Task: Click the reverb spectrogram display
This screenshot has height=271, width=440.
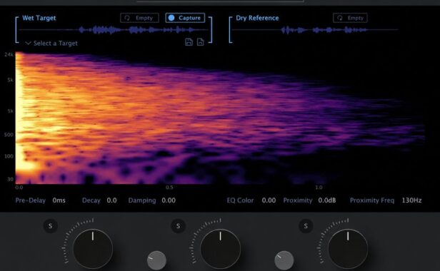Action: point(220,118)
